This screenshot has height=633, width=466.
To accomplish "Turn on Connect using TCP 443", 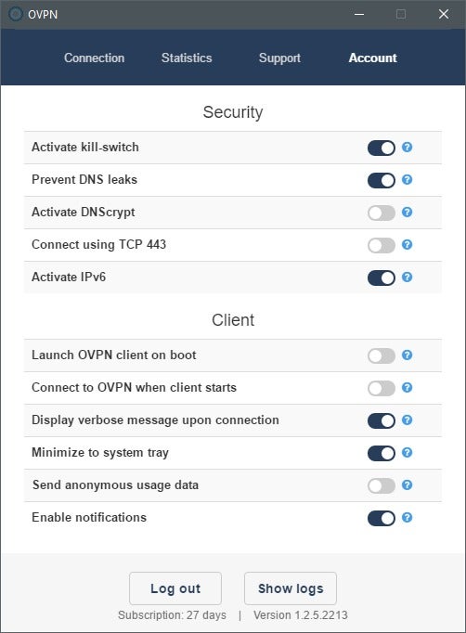I will (382, 245).
